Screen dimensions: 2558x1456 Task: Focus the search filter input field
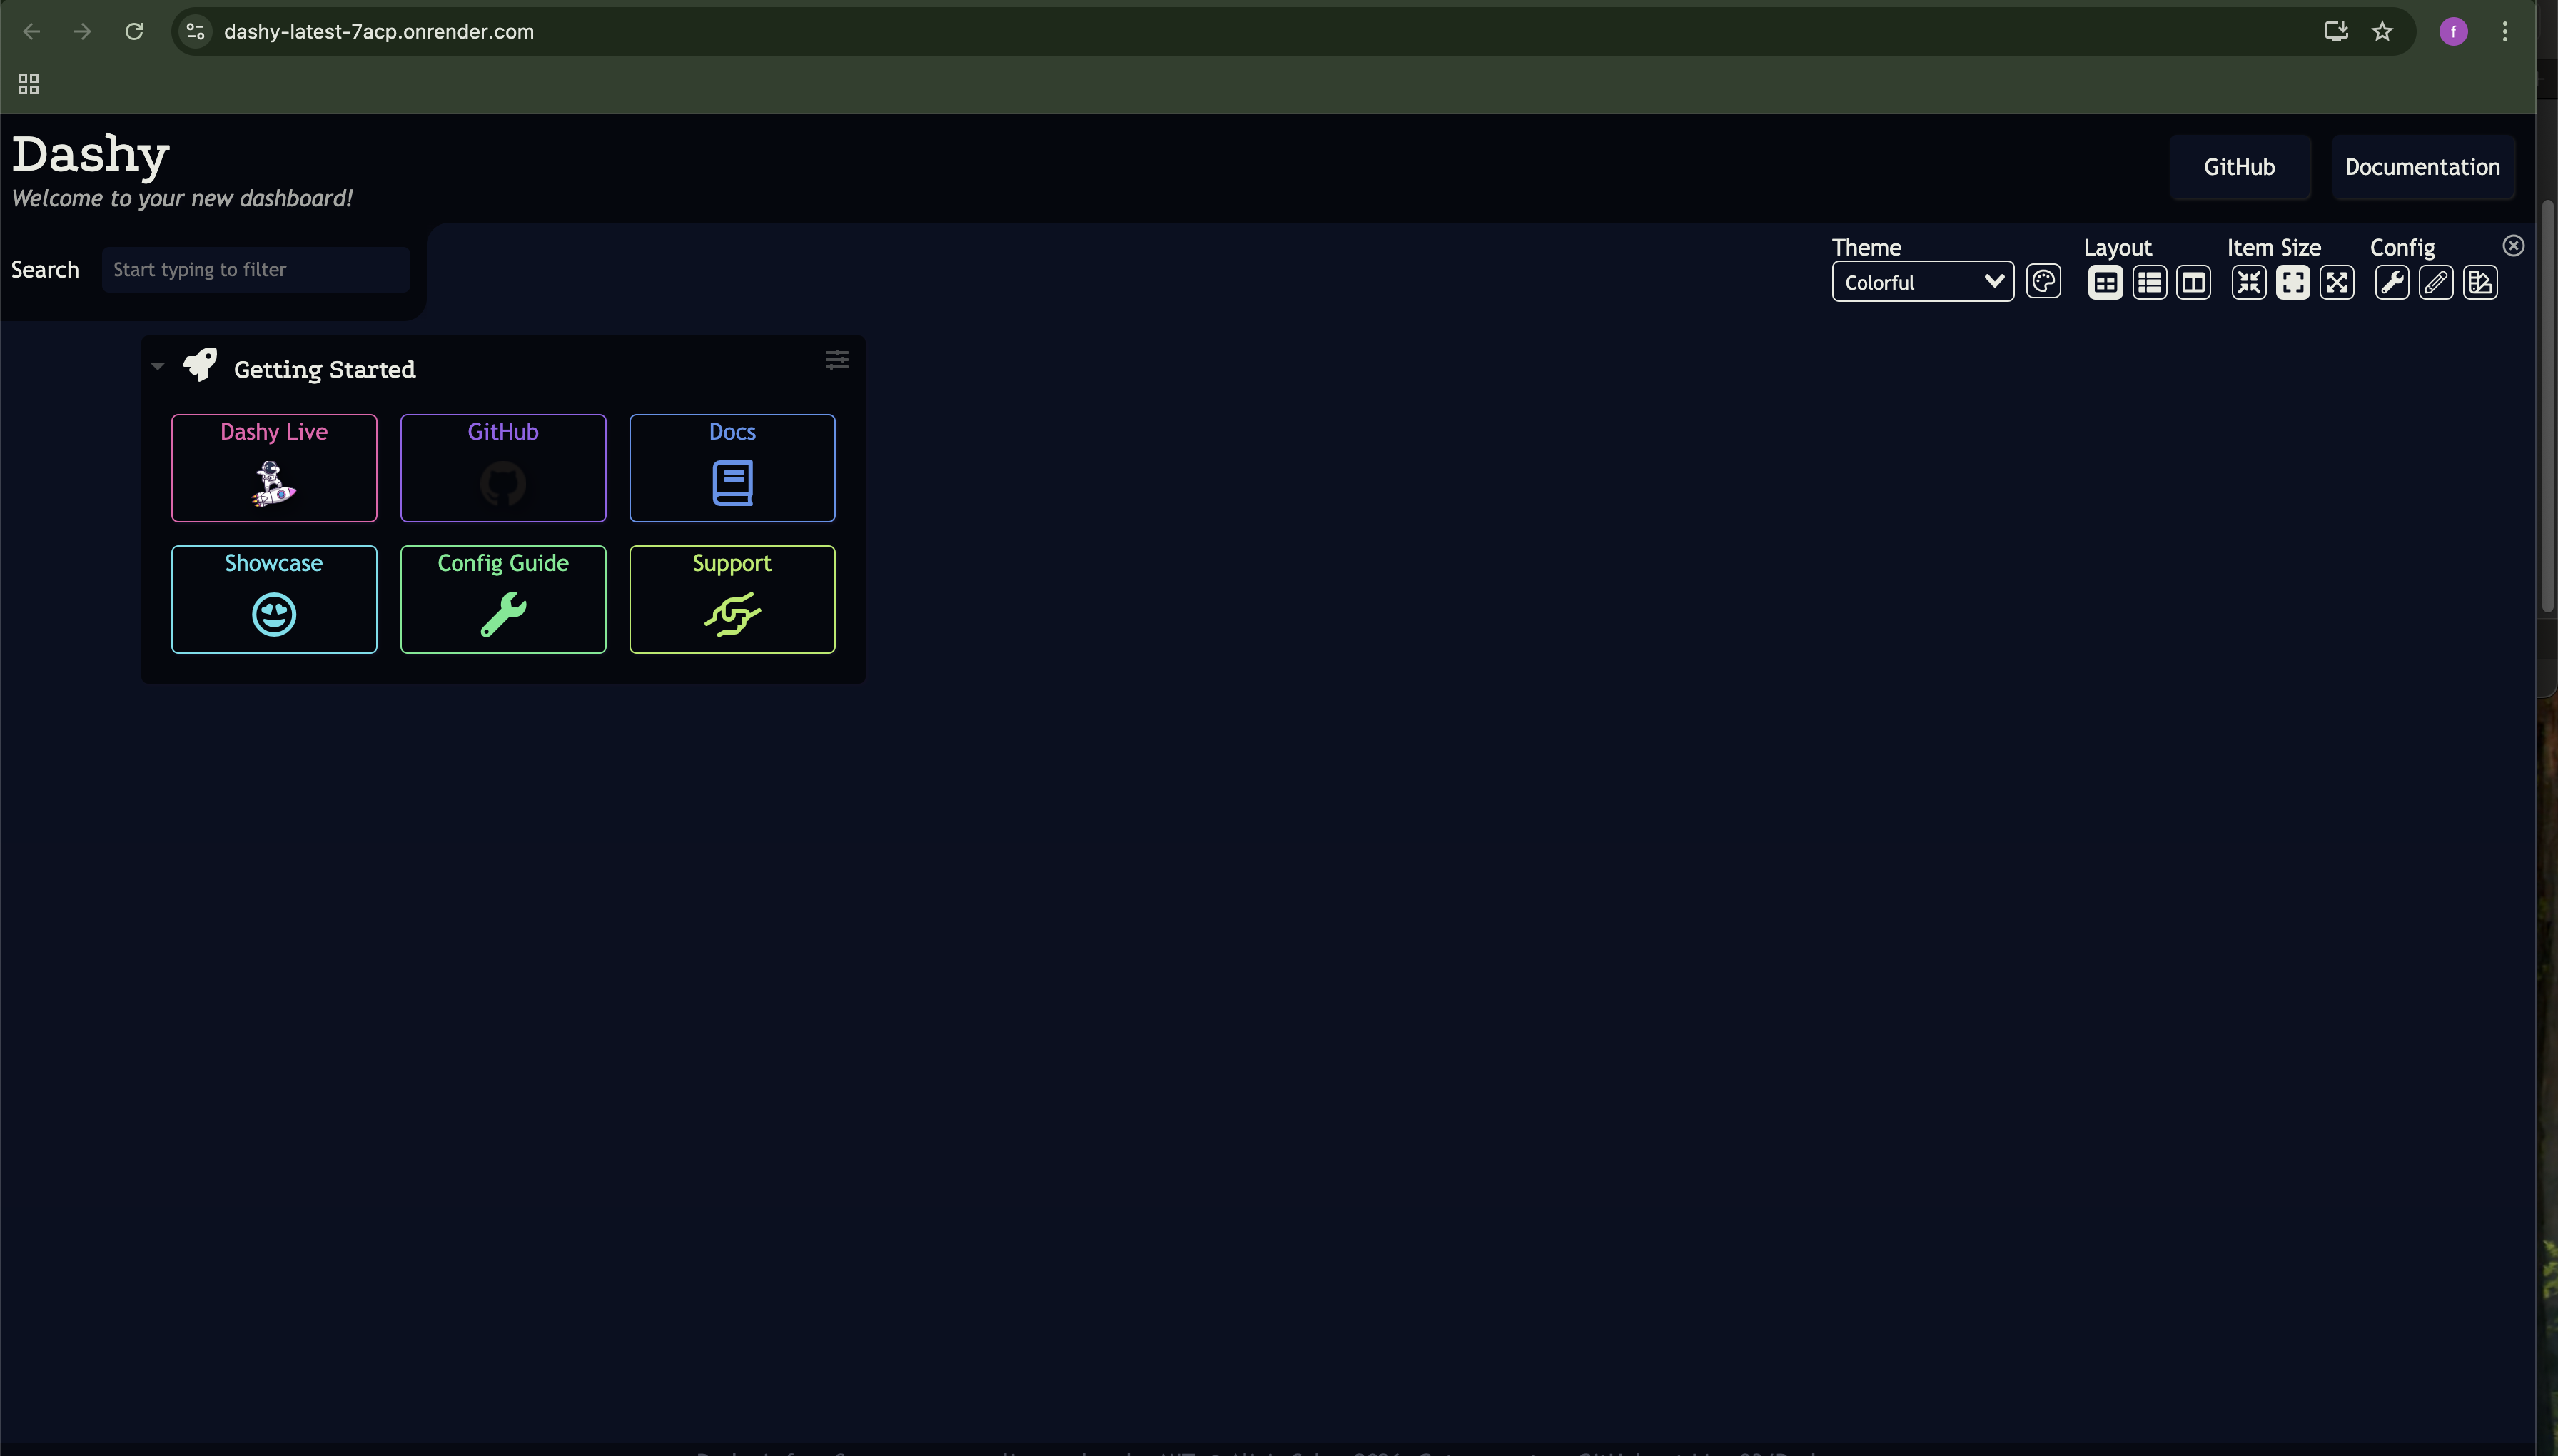point(256,269)
